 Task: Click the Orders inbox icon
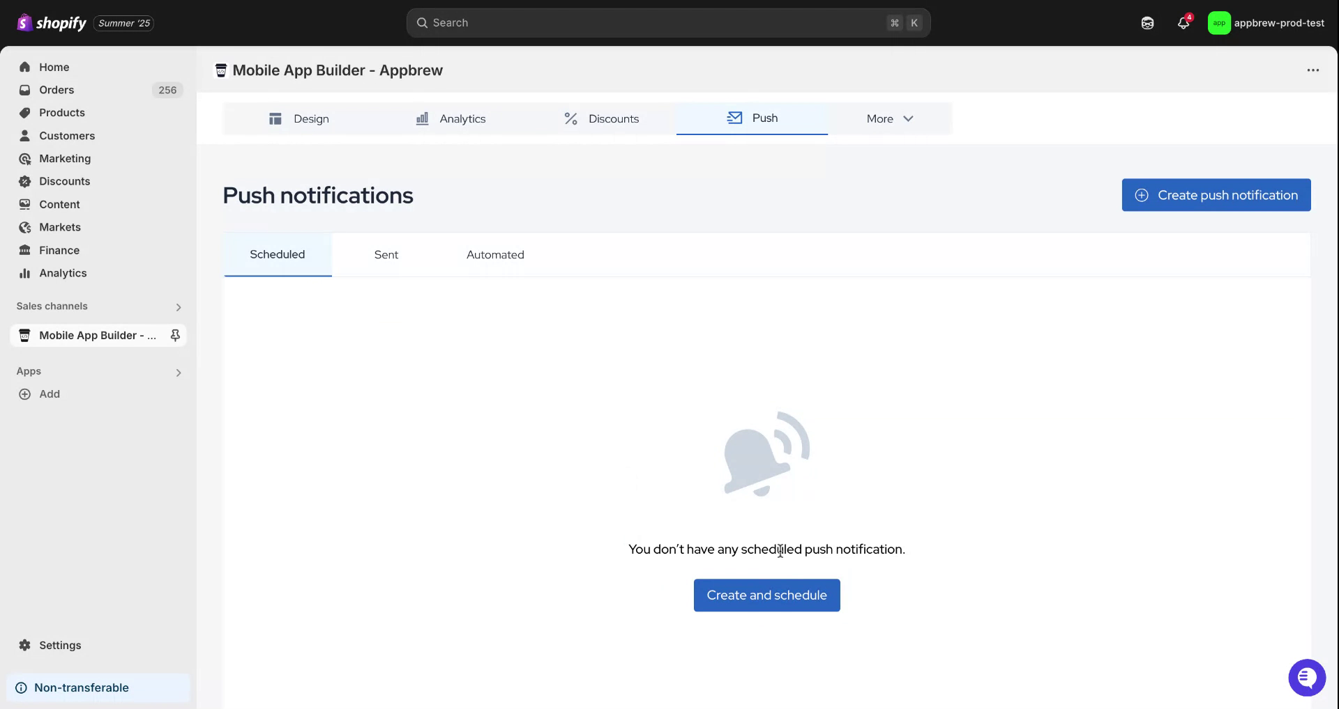25,90
